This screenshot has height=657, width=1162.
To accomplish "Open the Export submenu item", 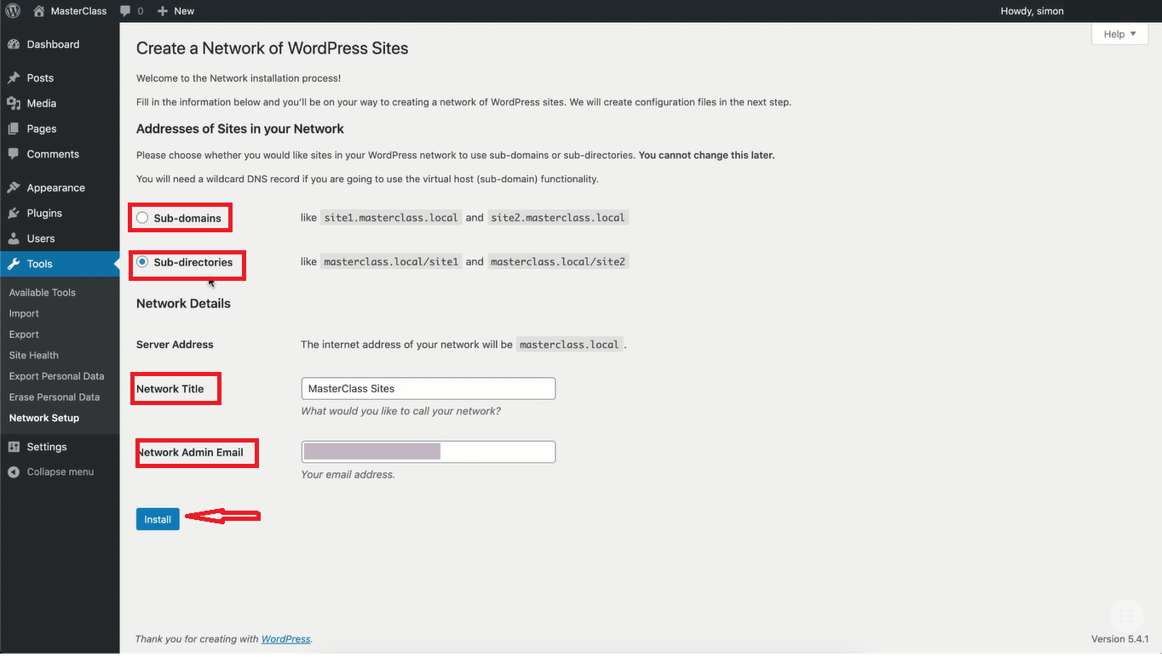I will 24,334.
